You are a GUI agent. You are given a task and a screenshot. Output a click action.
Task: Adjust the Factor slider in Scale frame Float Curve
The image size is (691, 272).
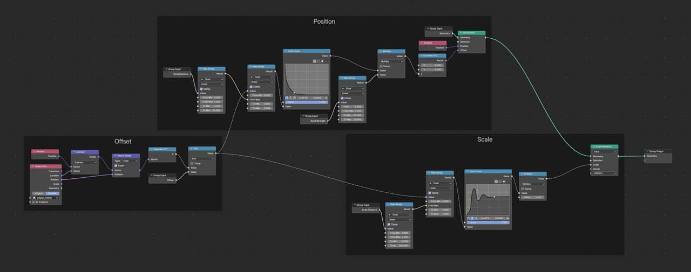pyautogui.click(x=488, y=222)
